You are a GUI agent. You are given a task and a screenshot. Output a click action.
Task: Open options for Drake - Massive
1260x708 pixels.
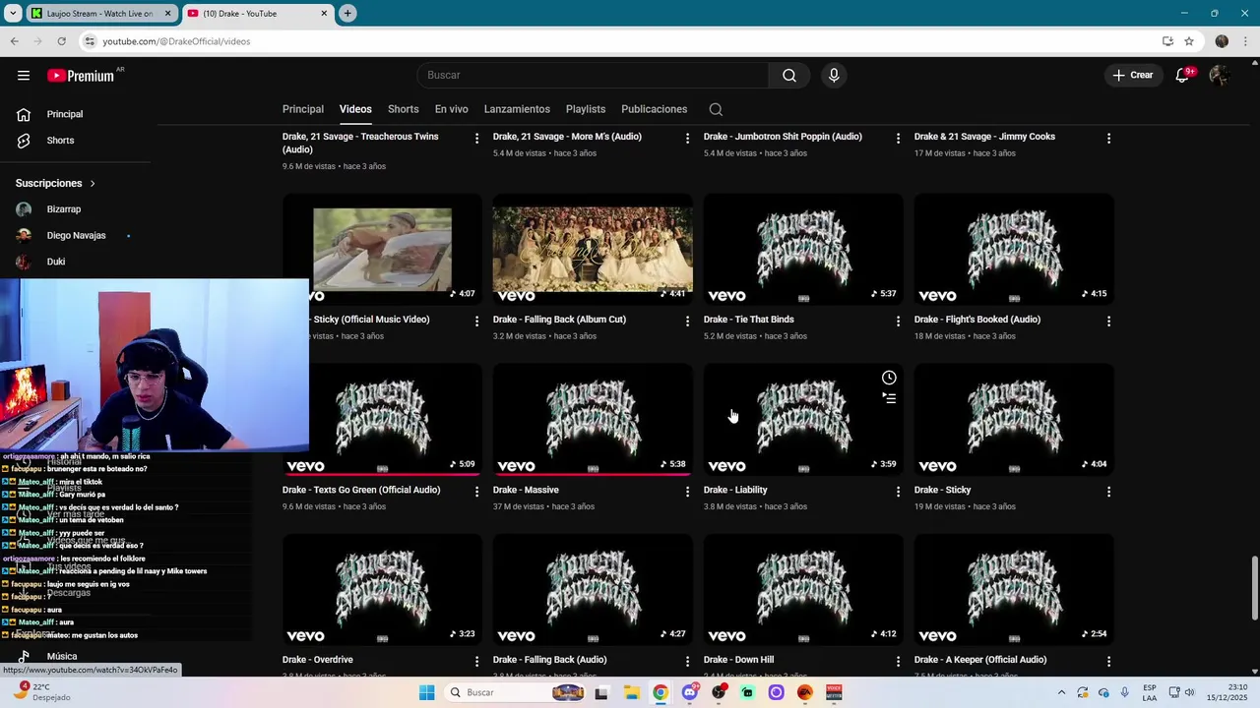click(687, 492)
